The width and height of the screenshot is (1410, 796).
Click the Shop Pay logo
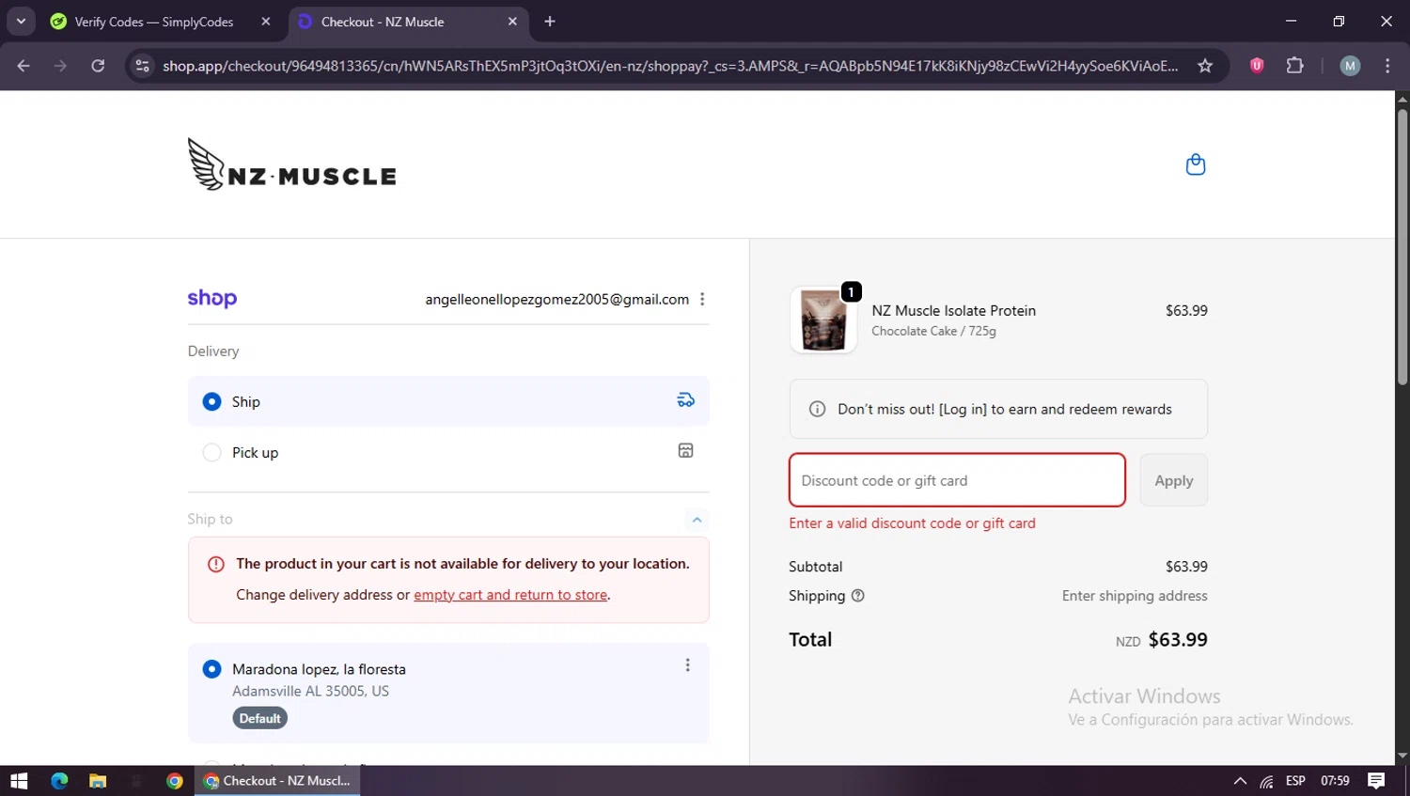pos(212,298)
